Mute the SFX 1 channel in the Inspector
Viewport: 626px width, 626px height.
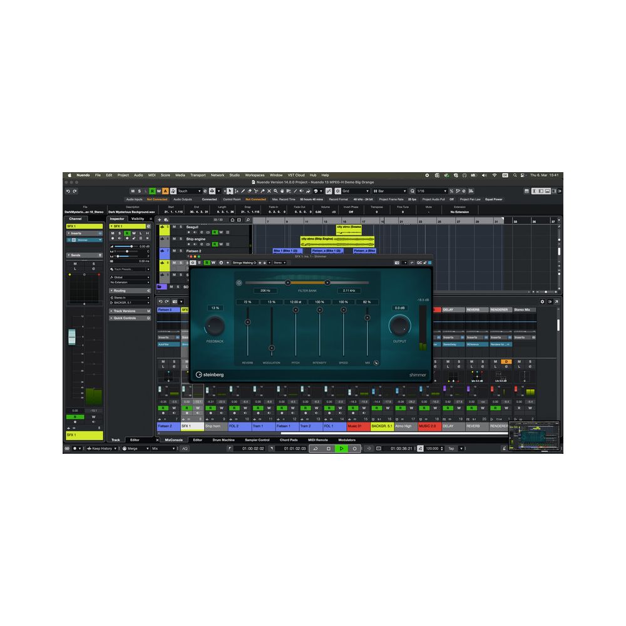pyautogui.click(x=113, y=233)
